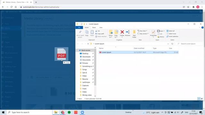Open the Move to ribbon button
Screen dimensions: 205x115
tap(111, 34)
